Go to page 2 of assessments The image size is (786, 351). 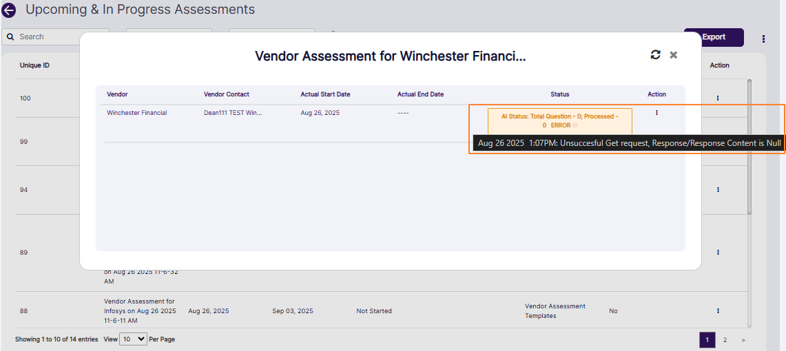click(x=725, y=340)
